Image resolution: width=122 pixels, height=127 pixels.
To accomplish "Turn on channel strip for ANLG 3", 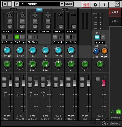I will [x=30, y=37].
